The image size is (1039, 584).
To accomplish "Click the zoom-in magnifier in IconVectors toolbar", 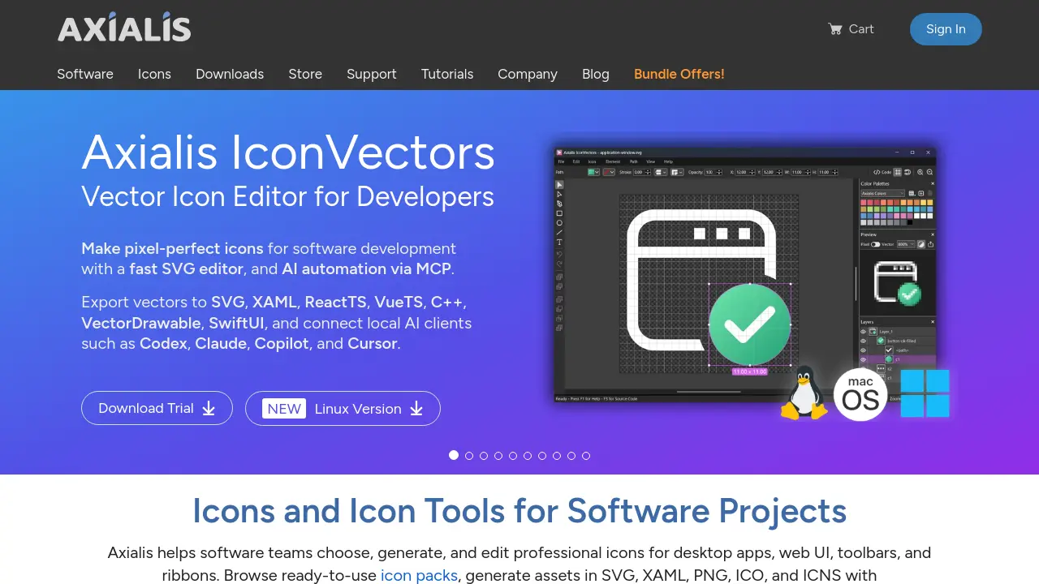I will (x=920, y=172).
